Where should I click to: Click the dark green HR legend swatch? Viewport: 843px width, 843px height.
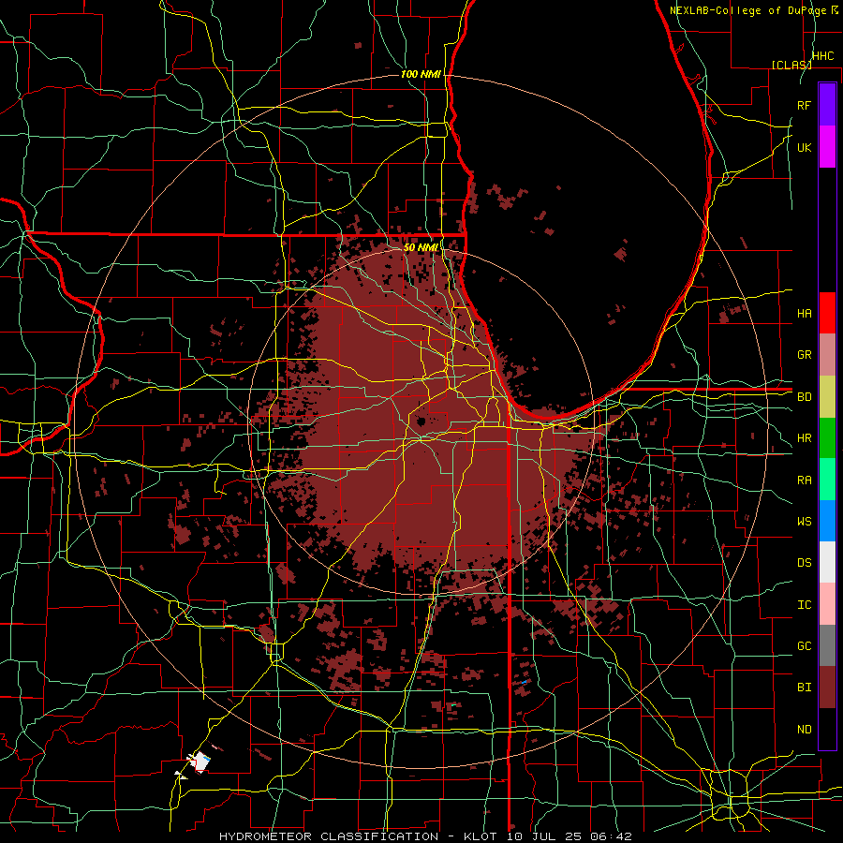click(x=827, y=437)
